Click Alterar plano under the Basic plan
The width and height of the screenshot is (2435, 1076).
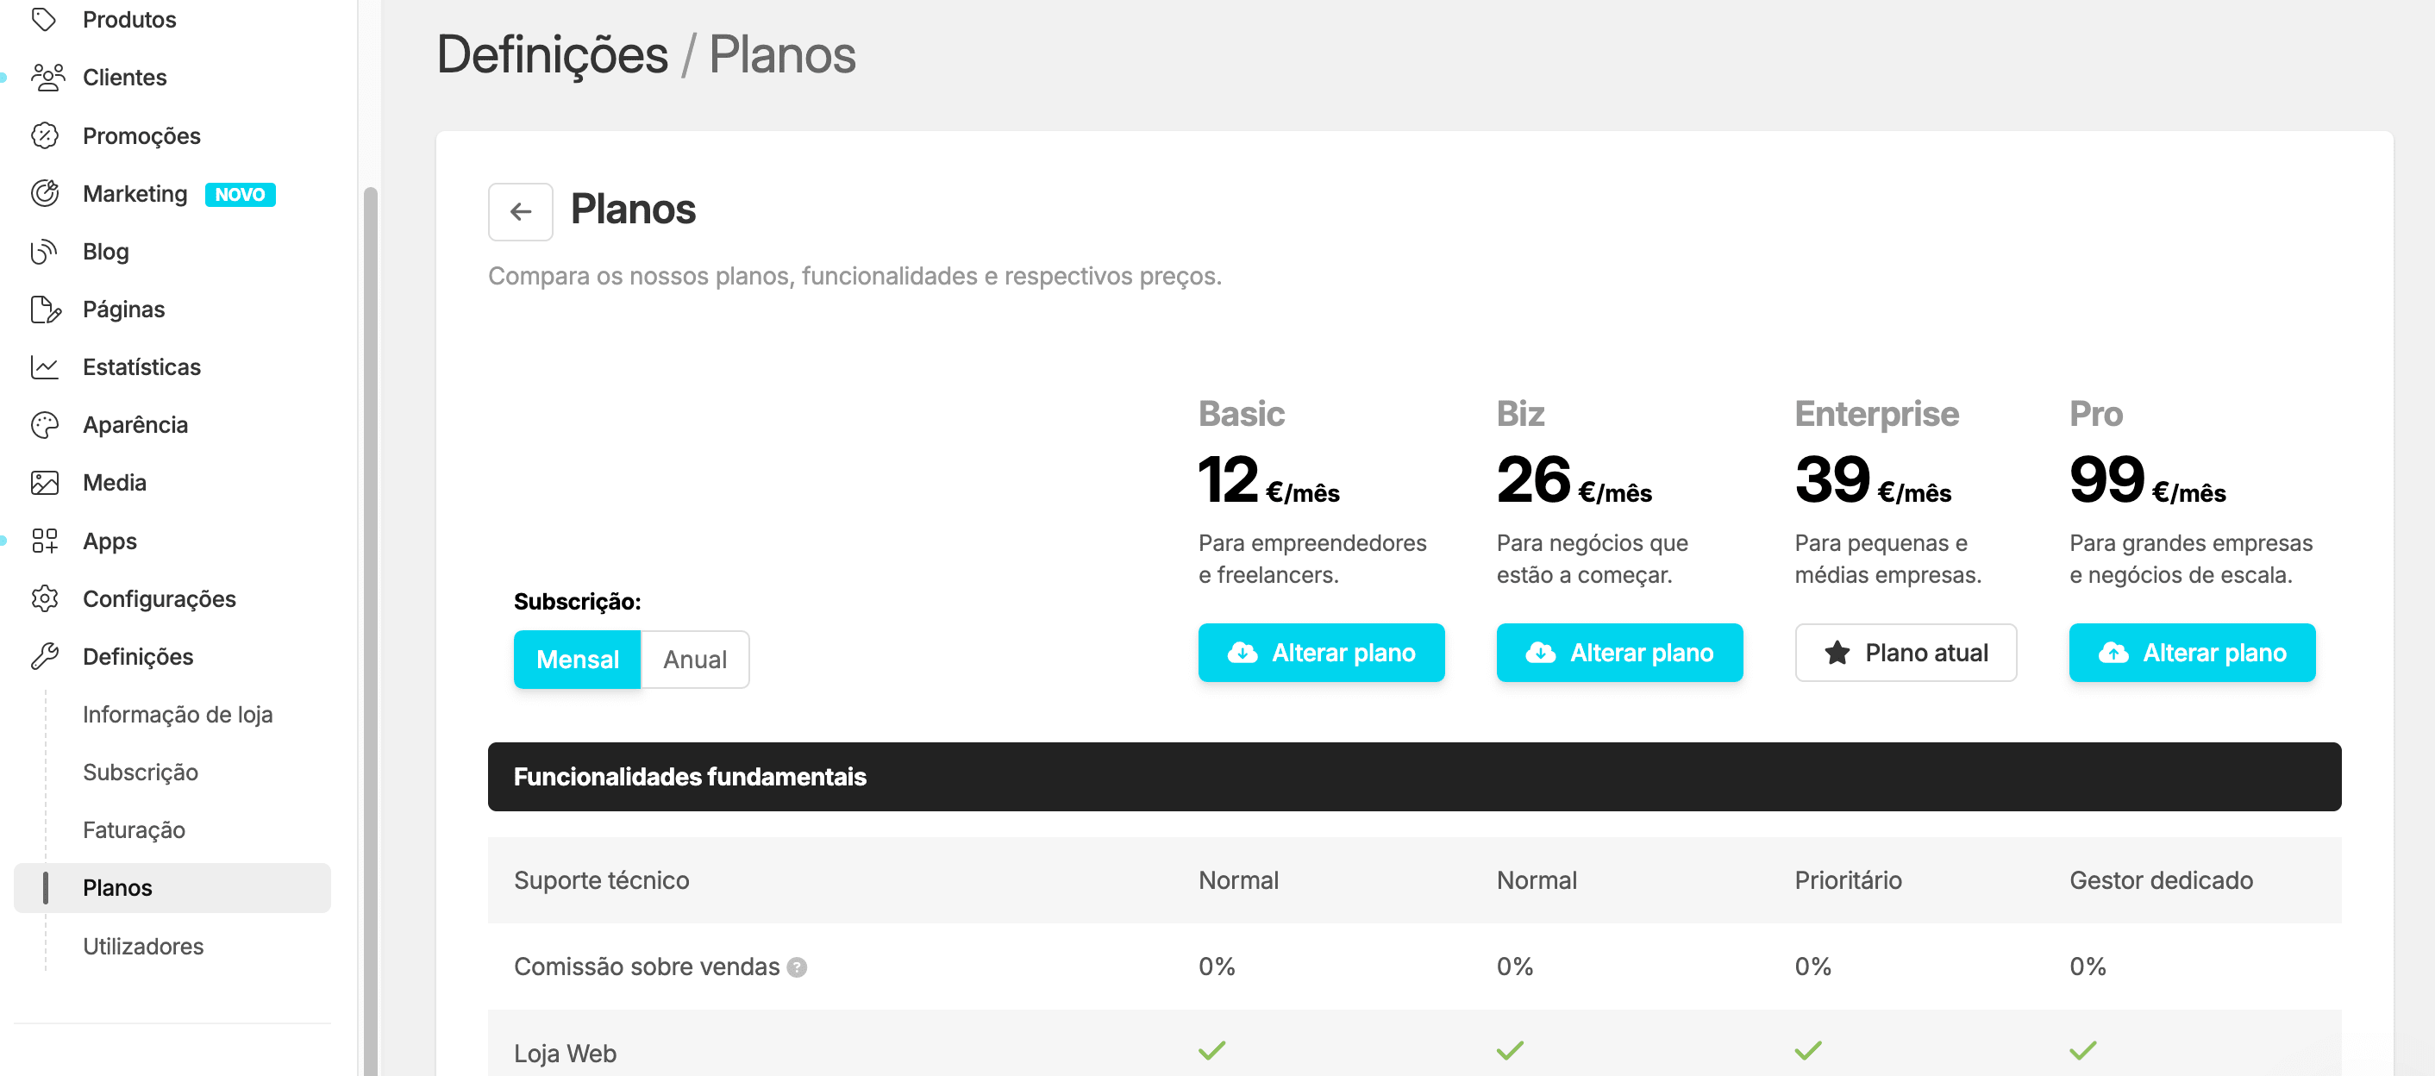coord(1320,653)
